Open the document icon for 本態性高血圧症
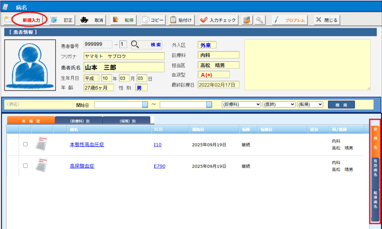The height and width of the screenshot is (229, 382). point(41,144)
